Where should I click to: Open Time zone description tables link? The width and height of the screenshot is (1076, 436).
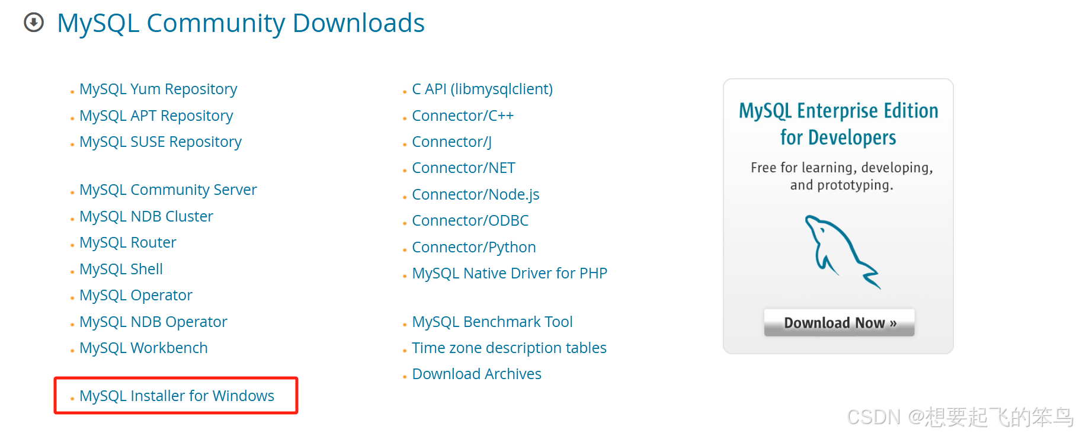(509, 348)
